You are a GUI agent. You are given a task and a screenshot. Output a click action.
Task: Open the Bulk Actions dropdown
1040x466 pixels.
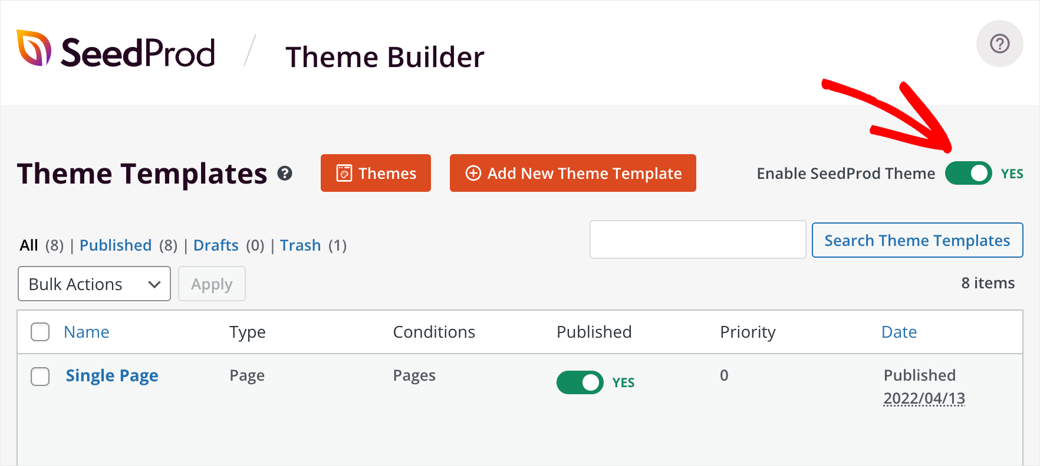(94, 284)
